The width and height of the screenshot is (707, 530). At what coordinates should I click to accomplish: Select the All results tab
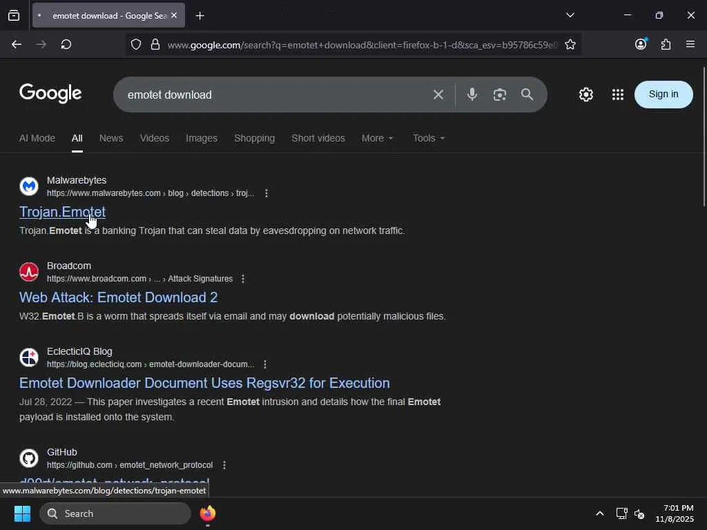(x=77, y=138)
